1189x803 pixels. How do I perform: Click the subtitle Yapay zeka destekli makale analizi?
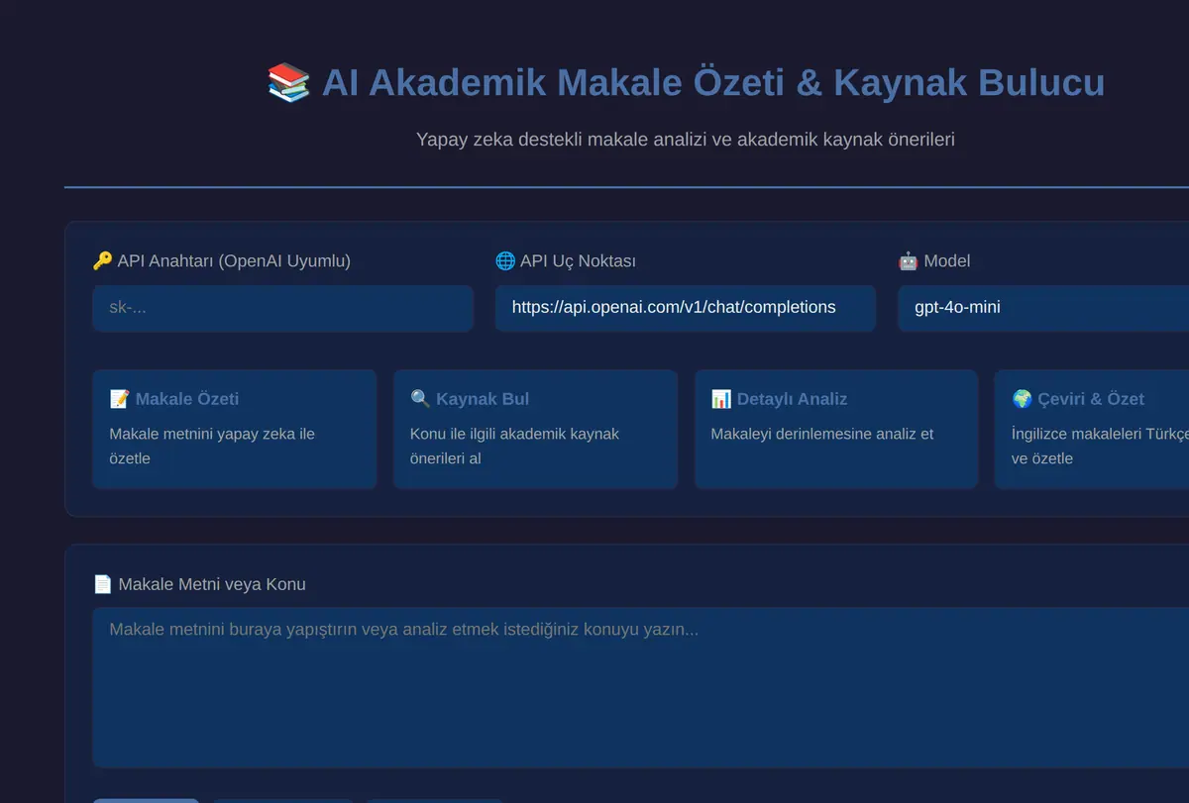[686, 140]
